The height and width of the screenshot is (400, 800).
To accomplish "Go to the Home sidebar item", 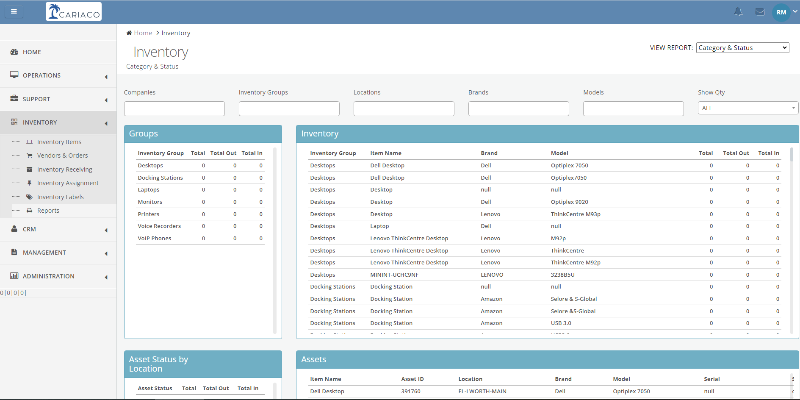I will coord(32,52).
